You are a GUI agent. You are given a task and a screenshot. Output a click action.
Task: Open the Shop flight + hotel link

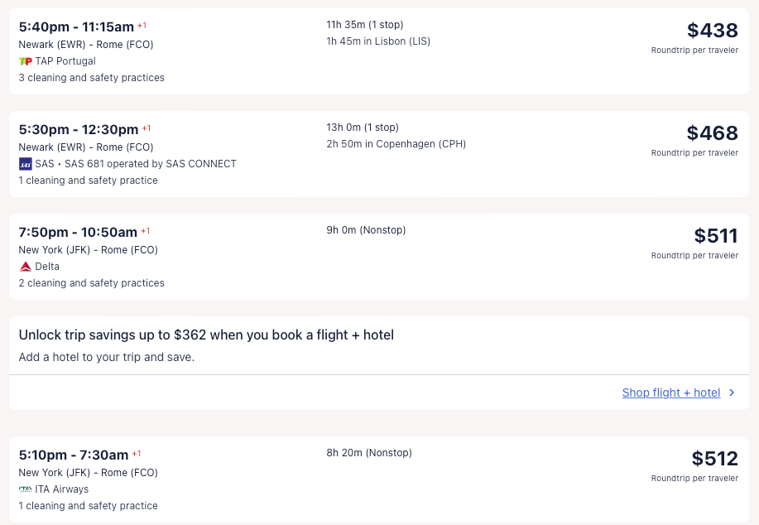click(x=670, y=393)
